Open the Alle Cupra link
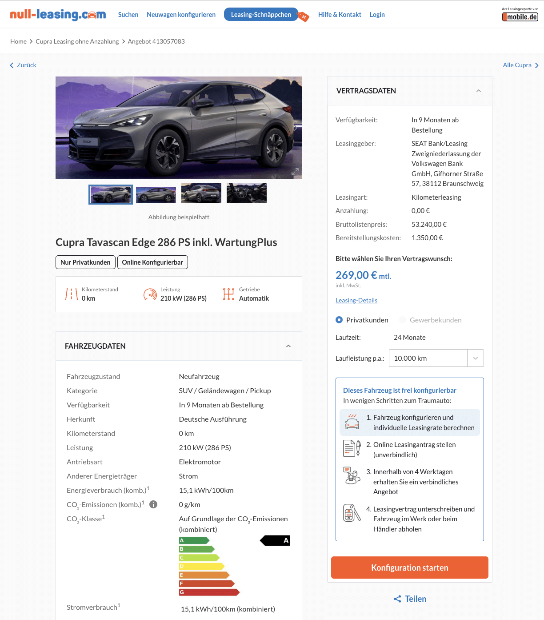This screenshot has width=544, height=620. (x=517, y=65)
